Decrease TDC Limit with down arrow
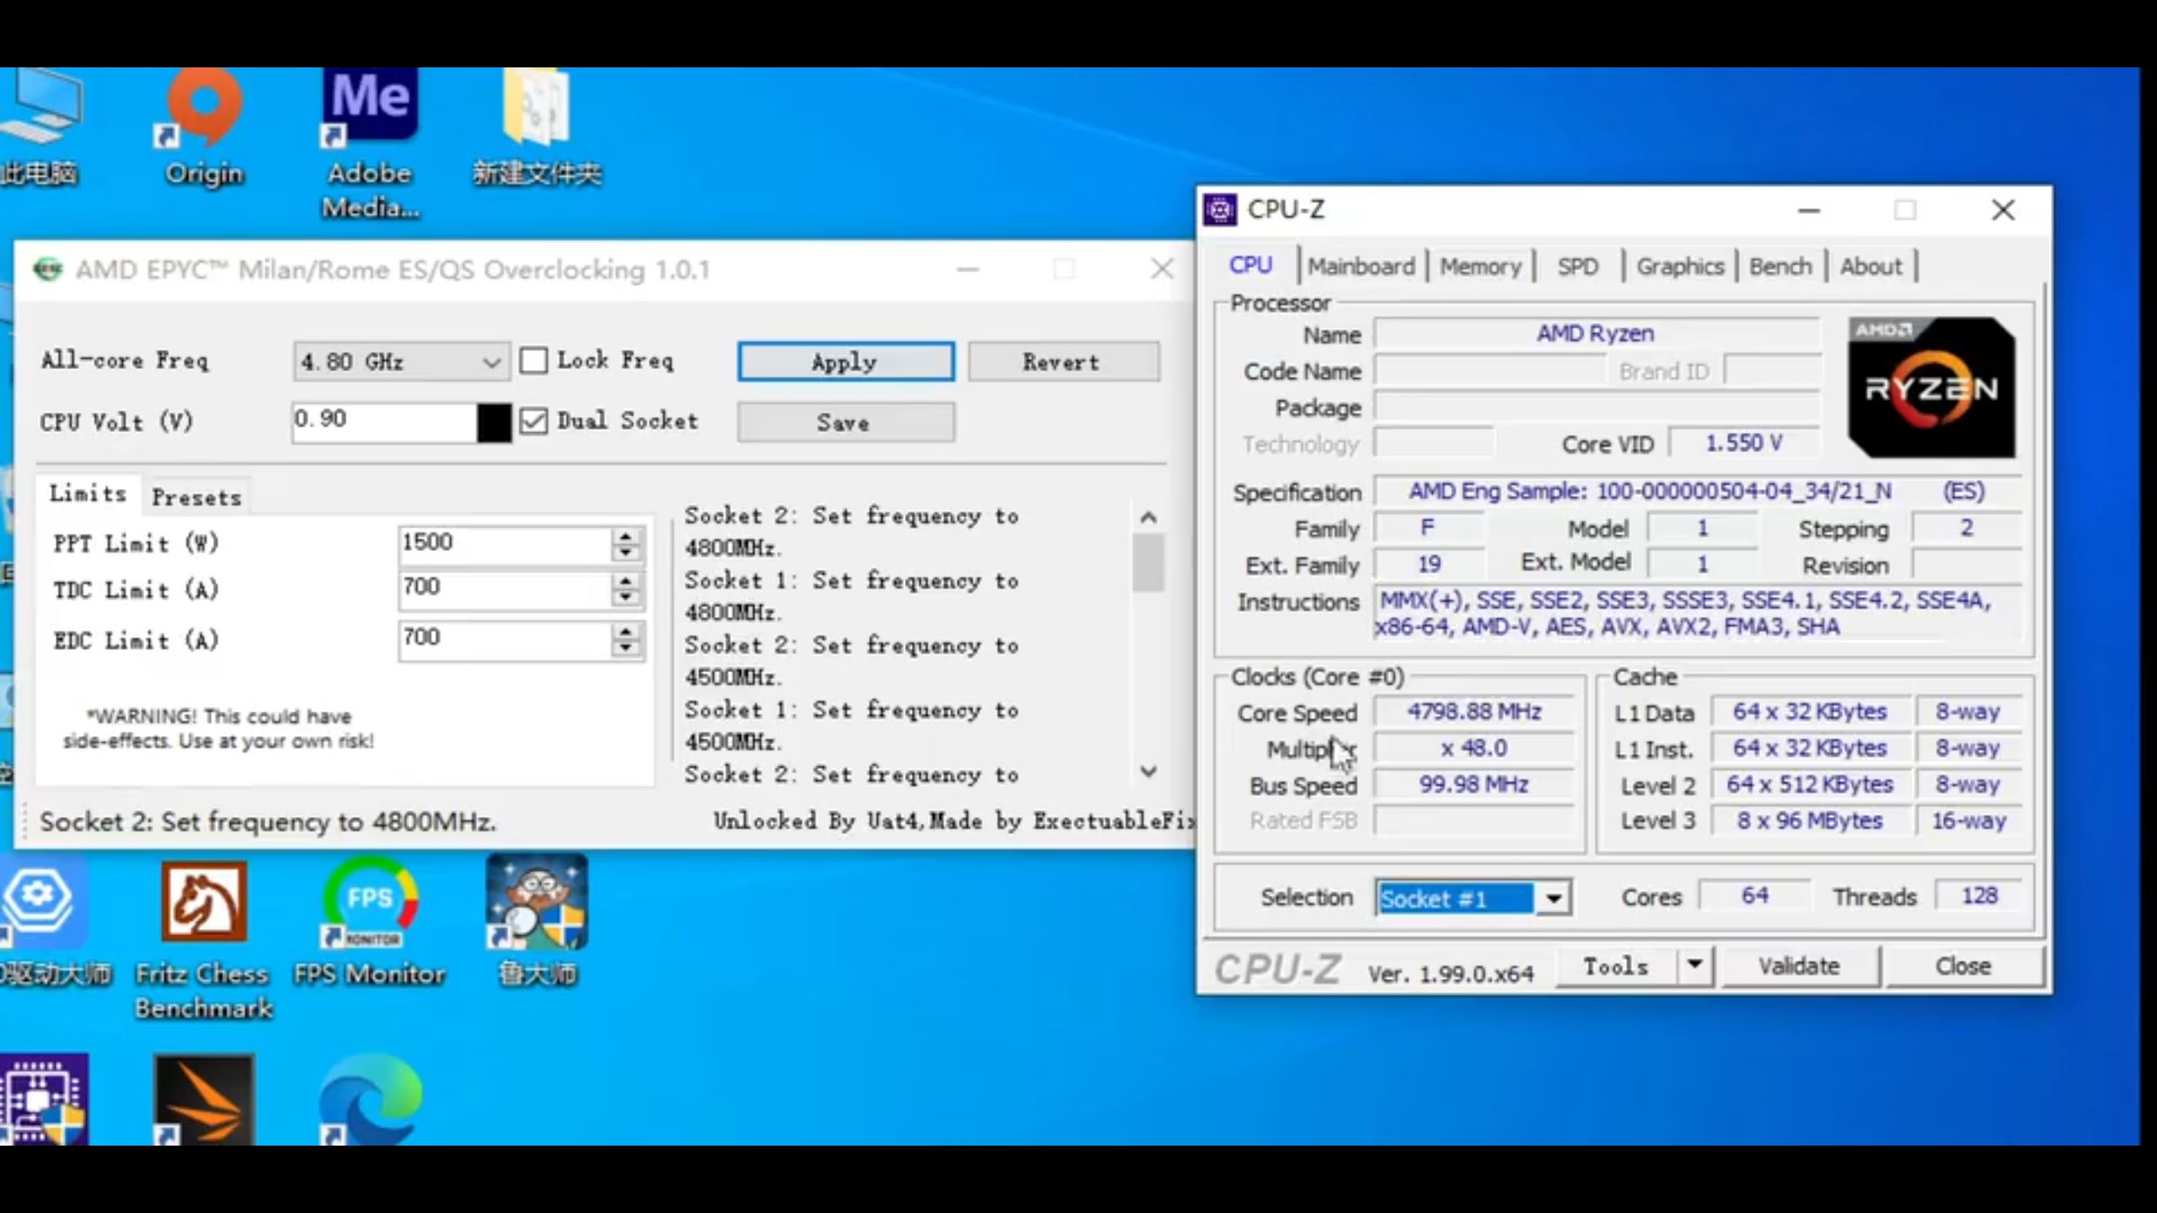This screenshot has width=2157, height=1213. 625,598
